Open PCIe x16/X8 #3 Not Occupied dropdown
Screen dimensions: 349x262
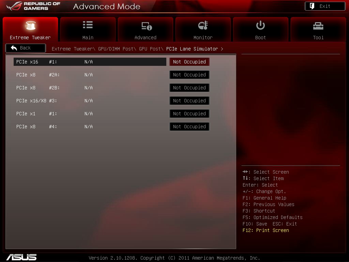pos(189,101)
